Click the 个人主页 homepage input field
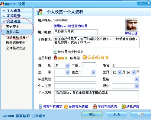 point(75,86)
